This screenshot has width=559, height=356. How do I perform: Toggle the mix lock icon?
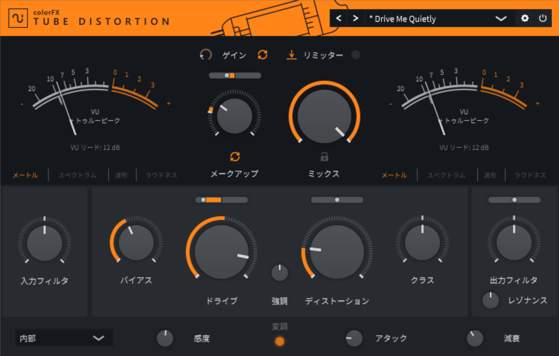324,157
